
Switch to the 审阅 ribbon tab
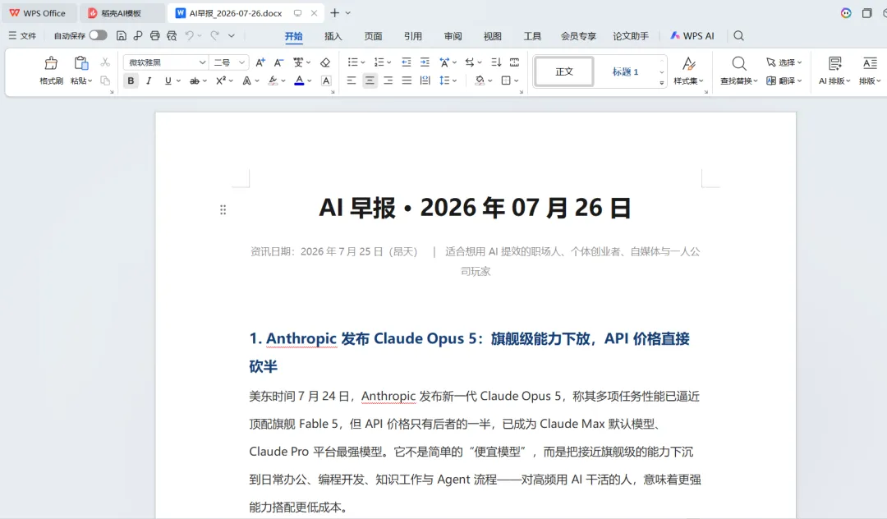click(x=453, y=35)
